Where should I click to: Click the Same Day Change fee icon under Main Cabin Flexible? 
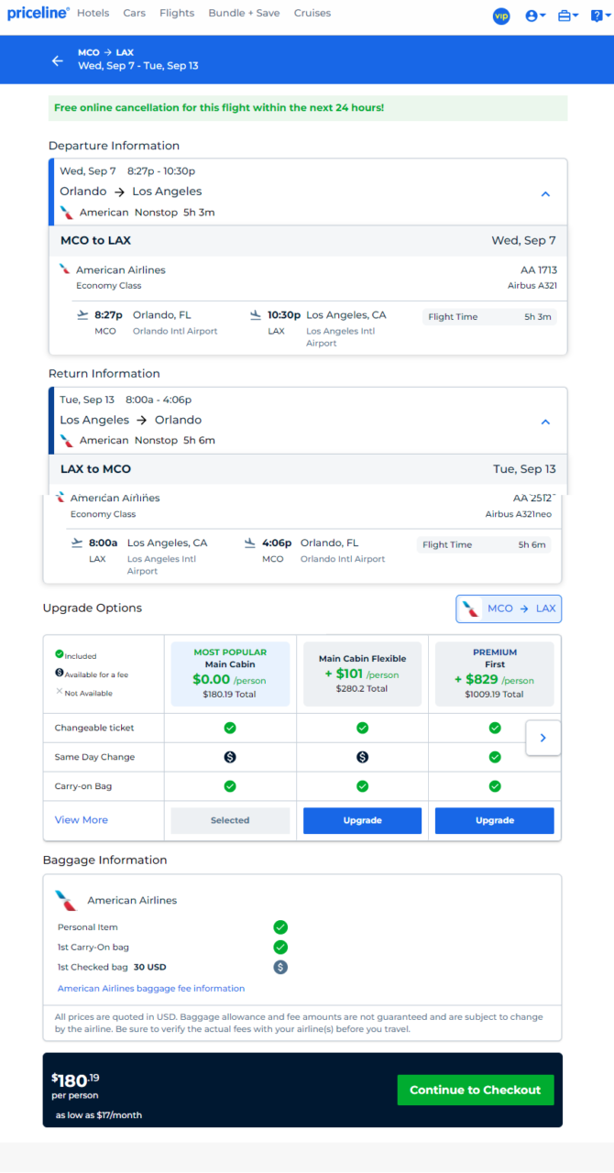[362, 757]
